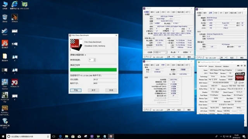Expand the 工具 dropdown arrow in CPU-Z processor window
The width and height of the screenshot is (248, 139).
pyautogui.click(x=173, y=57)
